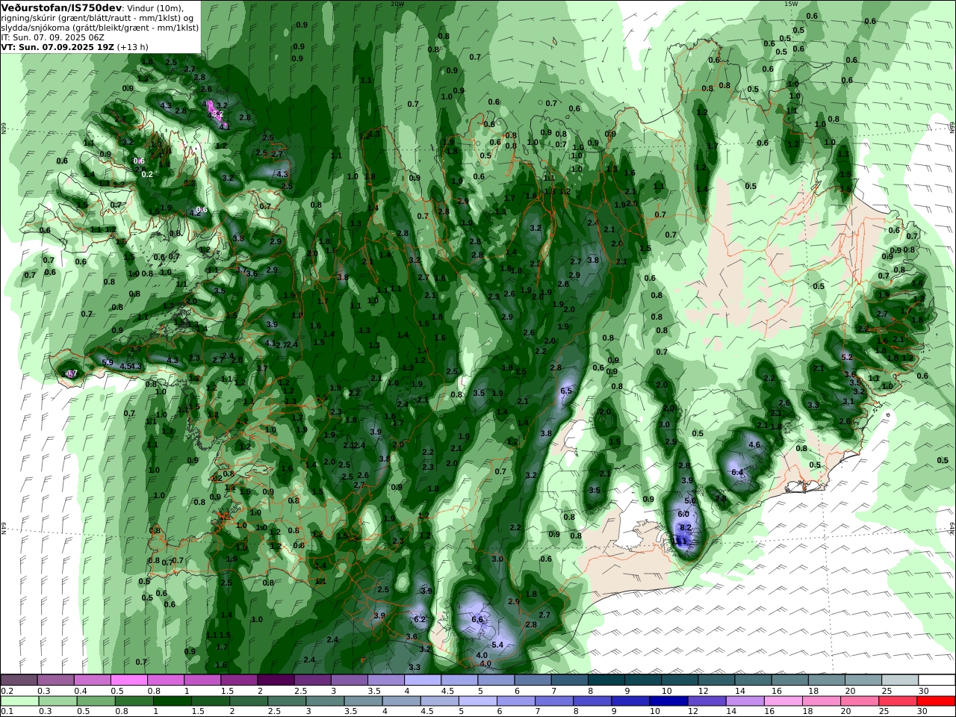Click the red-pink swatch labeled 25 in the rain legend
The height and width of the screenshot is (717, 956).
pyautogui.click(x=898, y=701)
